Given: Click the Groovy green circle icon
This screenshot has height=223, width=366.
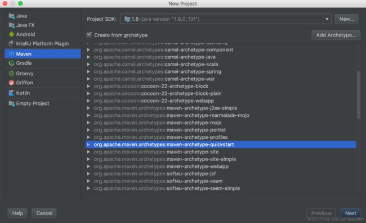Looking at the screenshot, I should (11, 74).
